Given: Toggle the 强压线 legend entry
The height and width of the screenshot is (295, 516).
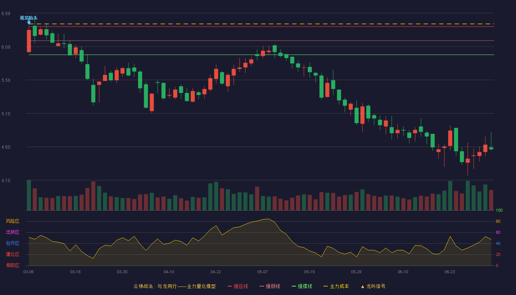Looking at the screenshot, I should [238, 286].
